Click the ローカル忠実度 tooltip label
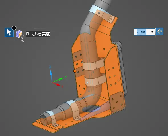The height and width of the screenshot is (136, 168). coord(38,34)
